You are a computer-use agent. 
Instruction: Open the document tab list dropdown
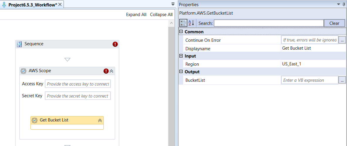pos(173,4)
